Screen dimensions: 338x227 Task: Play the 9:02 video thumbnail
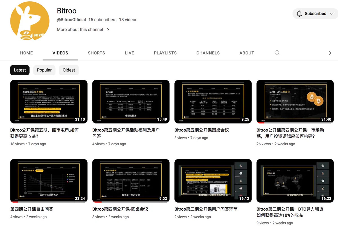click(131, 181)
